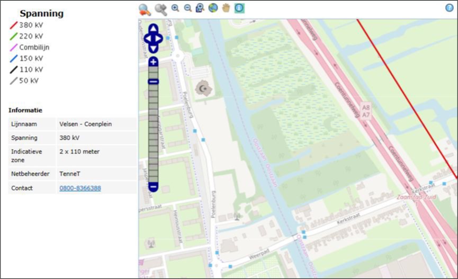Click the globe full extent icon
The height and width of the screenshot is (279, 458).
[x=213, y=8]
